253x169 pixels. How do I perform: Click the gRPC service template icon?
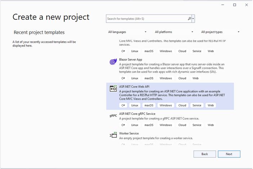(113, 115)
